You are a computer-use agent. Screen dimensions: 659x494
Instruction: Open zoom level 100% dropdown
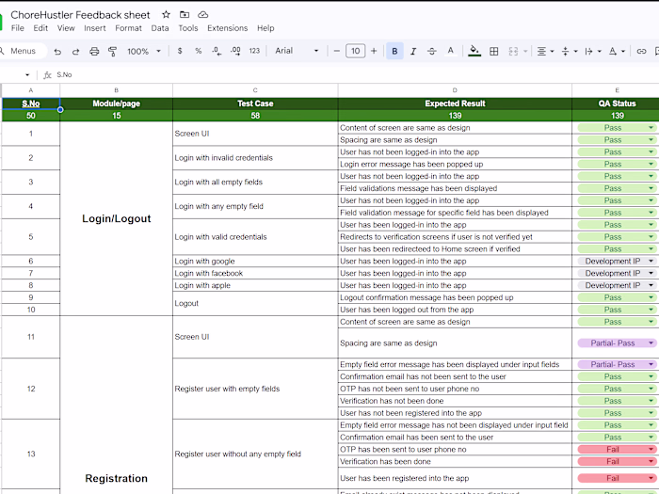144,51
